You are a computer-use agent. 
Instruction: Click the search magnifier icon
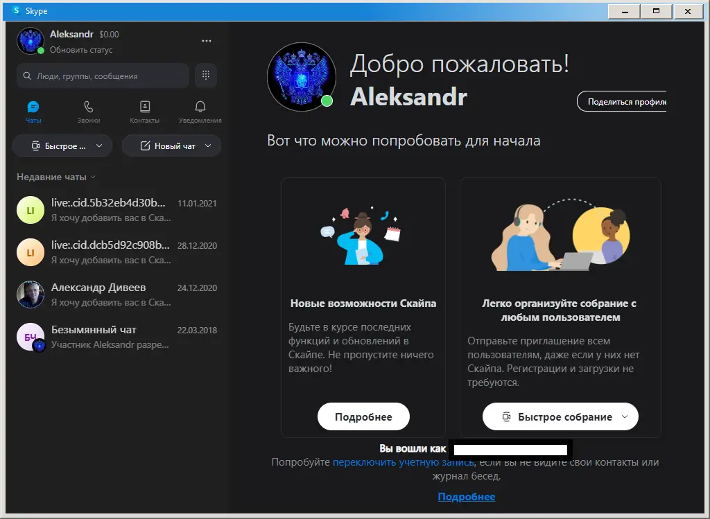(x=27, y=76)
